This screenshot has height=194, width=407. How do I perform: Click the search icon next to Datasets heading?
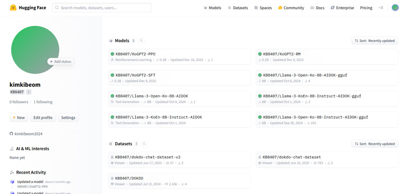pyautogui.click(x=144, y=144)
